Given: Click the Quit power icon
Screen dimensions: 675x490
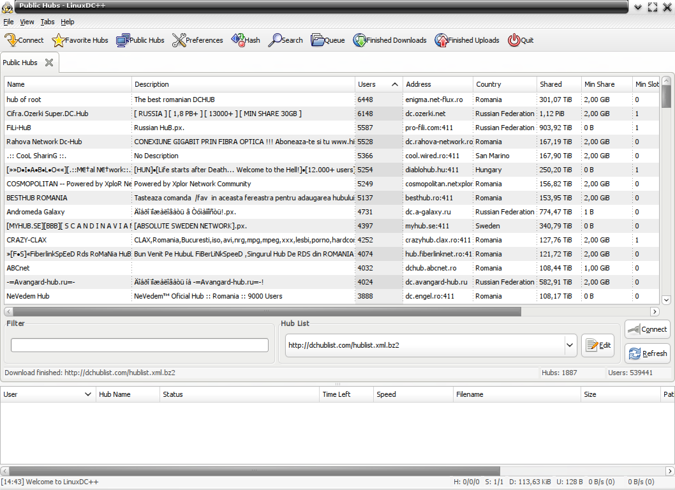Looking at the screenshot, I should [x=514, y=40].
